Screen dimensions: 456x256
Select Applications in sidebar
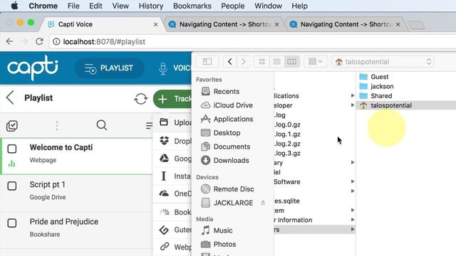227,119
